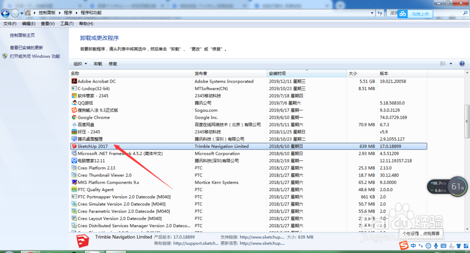Select QQ游戏 program icon
This screenshot has height=253, width=470.
click(74, 103)
